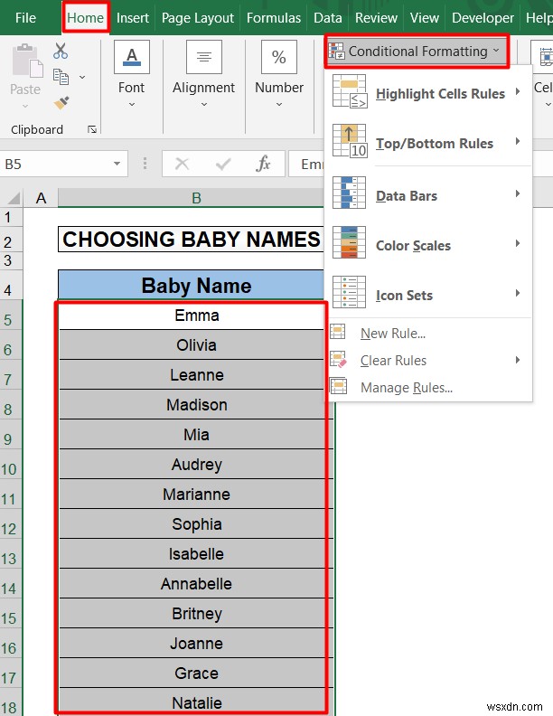
Task: Expand Icon Sets submenu arrow
Action: [x=518, y=293]
